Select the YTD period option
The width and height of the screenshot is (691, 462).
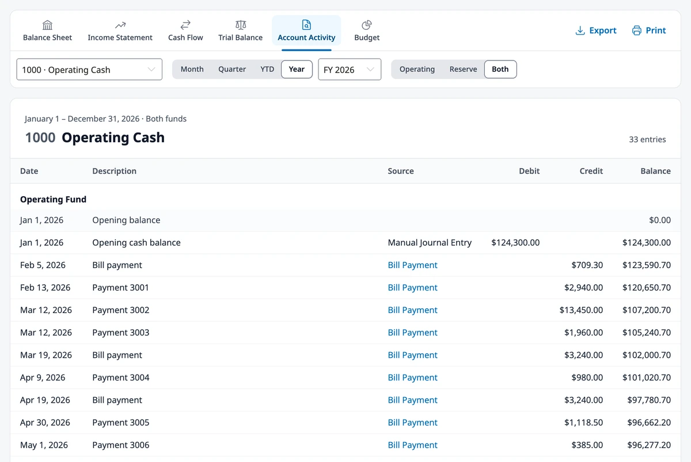tap(267, 69)
